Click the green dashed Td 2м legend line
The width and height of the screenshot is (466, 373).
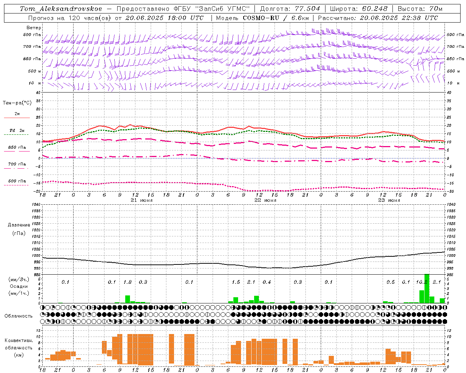click(16, 134)
